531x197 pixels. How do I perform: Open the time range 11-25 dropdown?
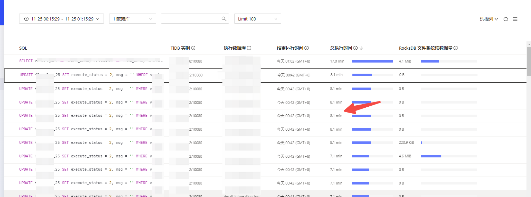pyautogui.click(x=62, y=19)
